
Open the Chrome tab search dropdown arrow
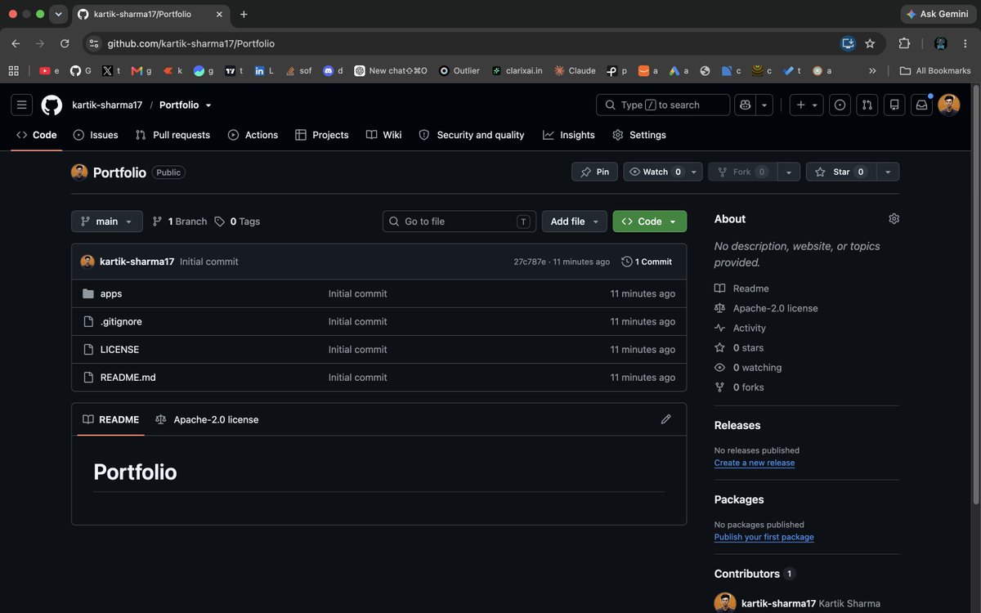click(x=58, y=14)
